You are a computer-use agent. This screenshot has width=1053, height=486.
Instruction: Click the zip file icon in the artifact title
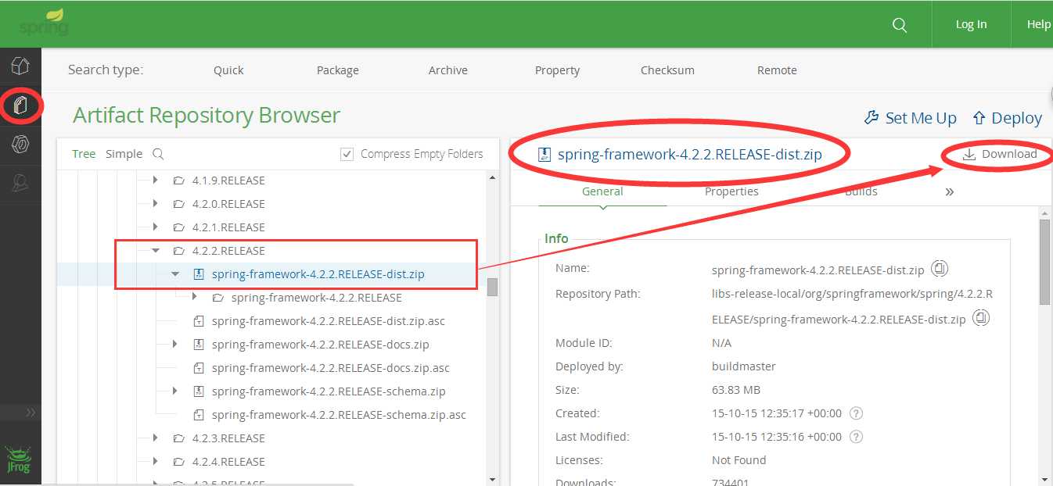pyautogui.click(x=545, y=154)
